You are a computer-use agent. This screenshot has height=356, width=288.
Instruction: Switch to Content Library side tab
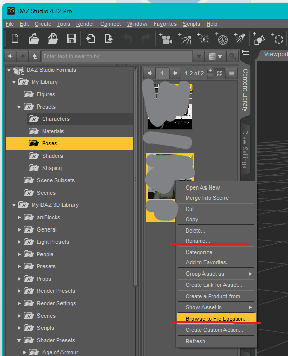tap(245, 90)
